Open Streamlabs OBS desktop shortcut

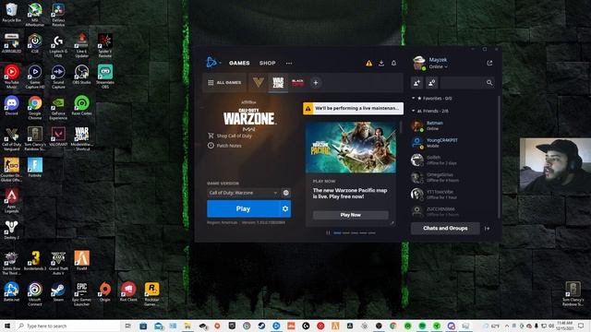click(x=104, y=77)
